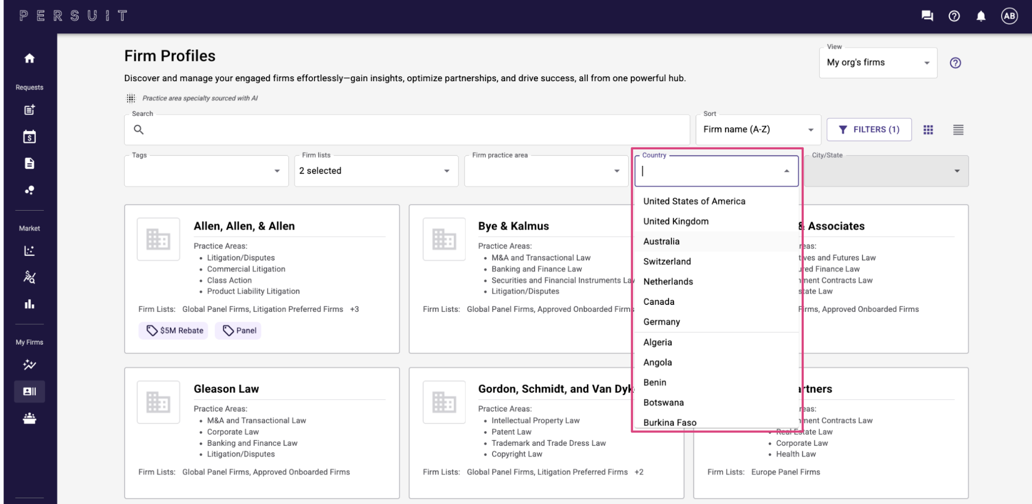
Task: Open the insights sparkle icon under My Firms
Action: [x=29, y=365]
